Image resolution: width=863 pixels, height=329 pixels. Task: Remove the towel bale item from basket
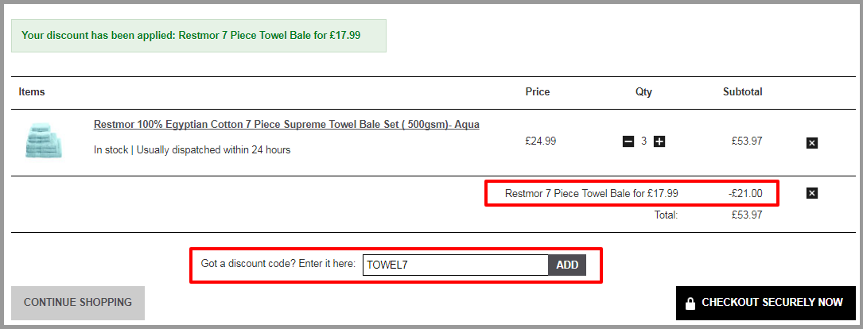click(812, 143)
